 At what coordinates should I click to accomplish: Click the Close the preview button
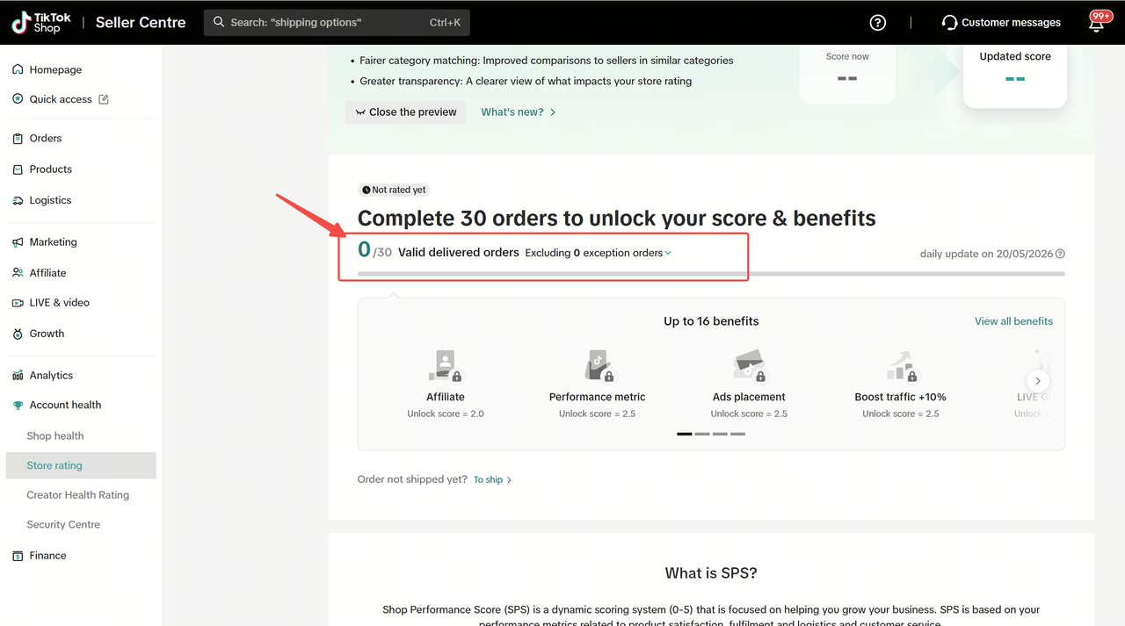405,112
